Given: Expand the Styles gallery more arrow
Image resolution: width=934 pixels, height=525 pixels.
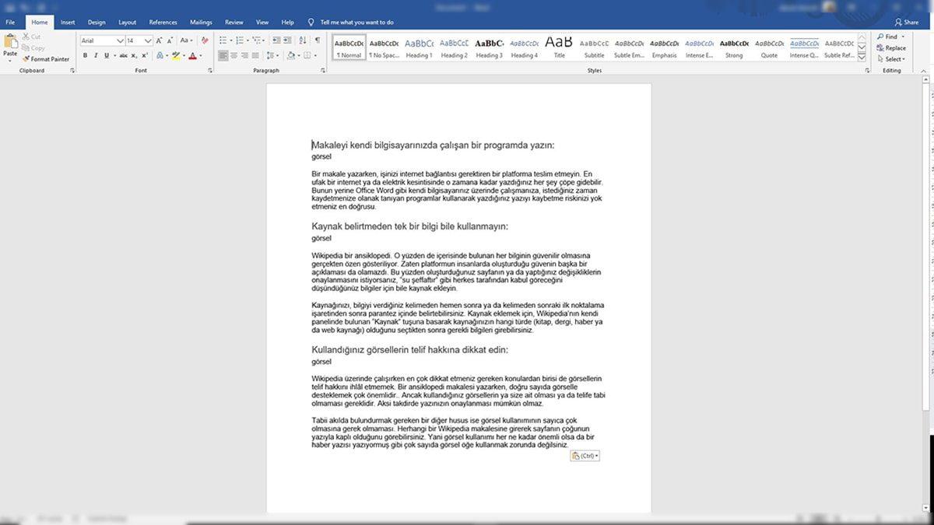Looking at the screenshot, I should [x=862, y=56].
